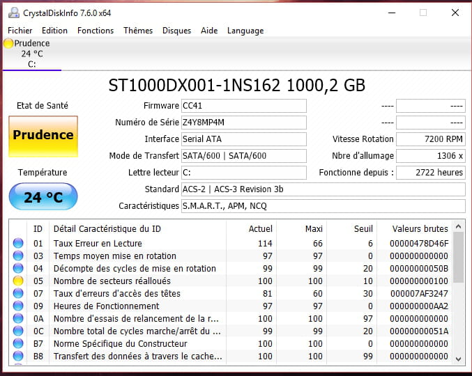
Task: Open the Aide menu
Action: 209,31
